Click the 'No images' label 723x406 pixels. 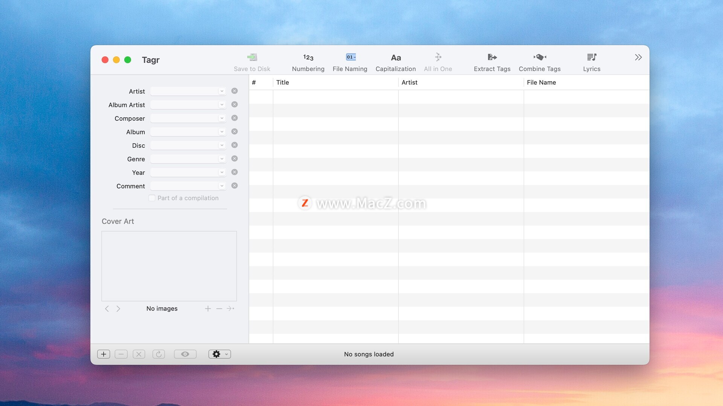[x=162, y=309]
